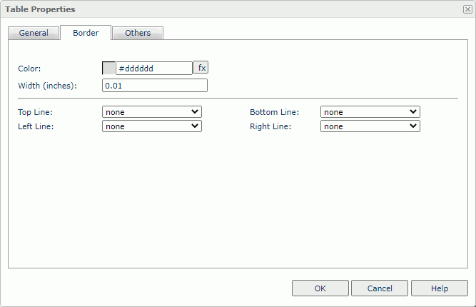
Task: Open Help for table properties
Action: (440, 288)
